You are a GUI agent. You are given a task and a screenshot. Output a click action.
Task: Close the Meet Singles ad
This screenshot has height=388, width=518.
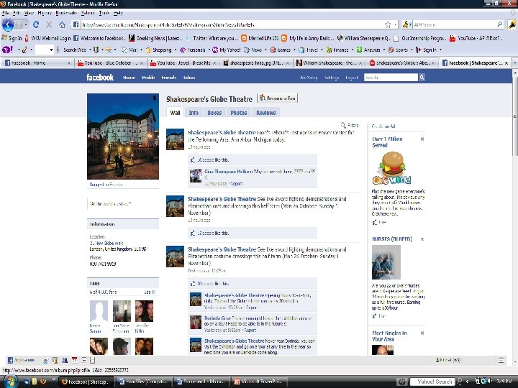point(422,333)
